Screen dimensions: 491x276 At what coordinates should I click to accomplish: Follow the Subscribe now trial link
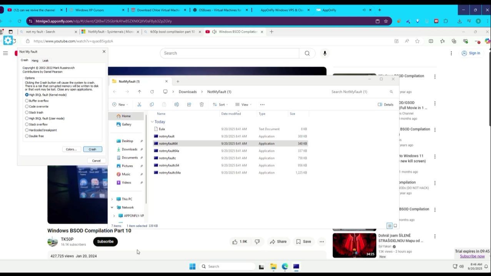click(472, 256)
